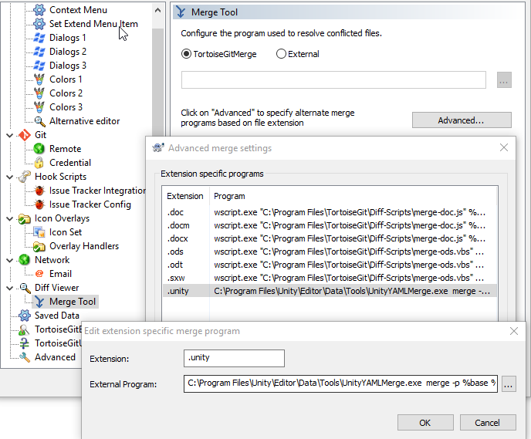Select the .ods extension row
The image size is (531, 439).
click(330, 252)
